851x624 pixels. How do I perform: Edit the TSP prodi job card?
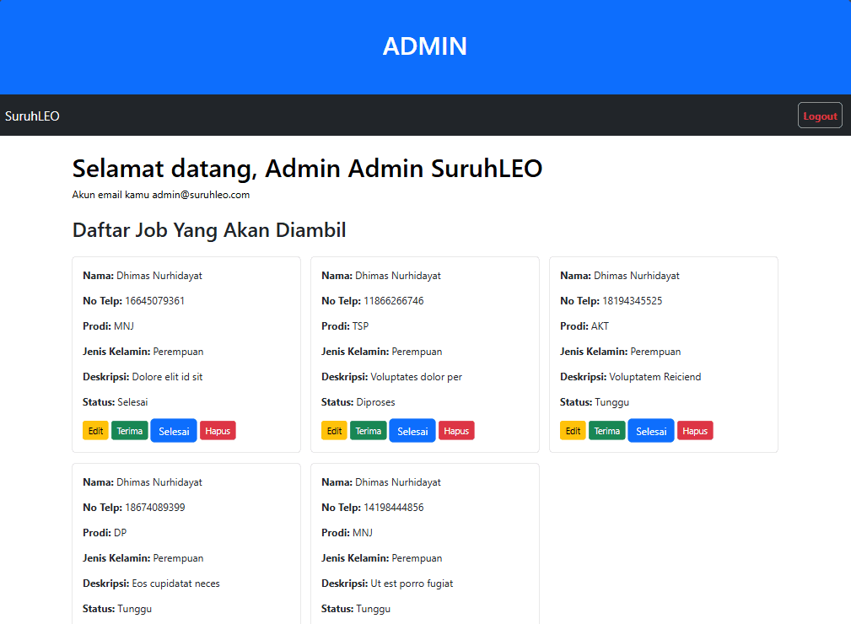click(x=334, y=431)
